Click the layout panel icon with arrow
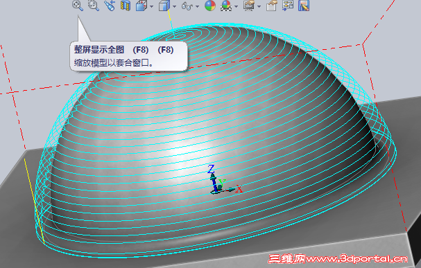Screen dimensions: 421x268 (288, 6)
